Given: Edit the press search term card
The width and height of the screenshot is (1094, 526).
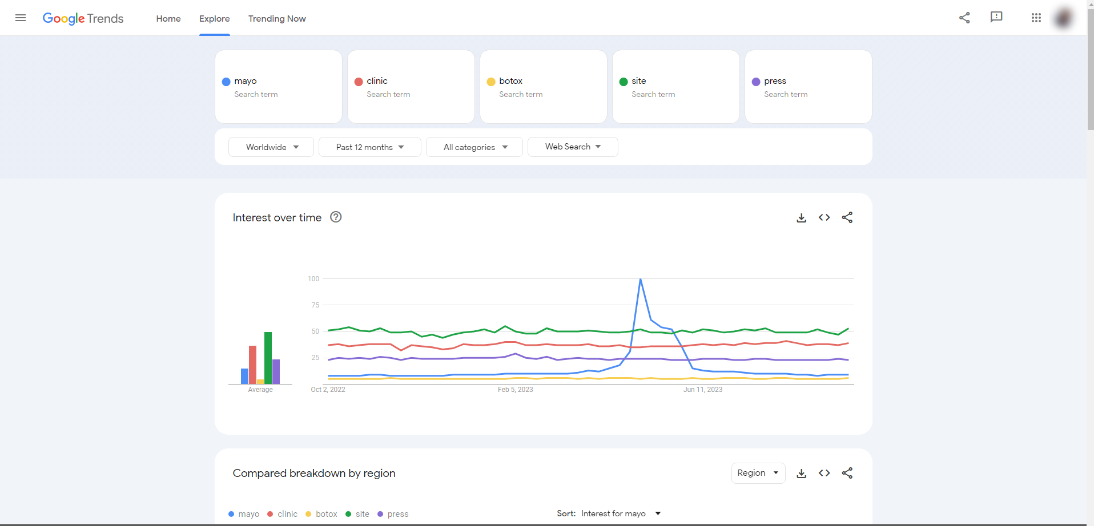Looking at the screenshot, I should coord(809,87).
